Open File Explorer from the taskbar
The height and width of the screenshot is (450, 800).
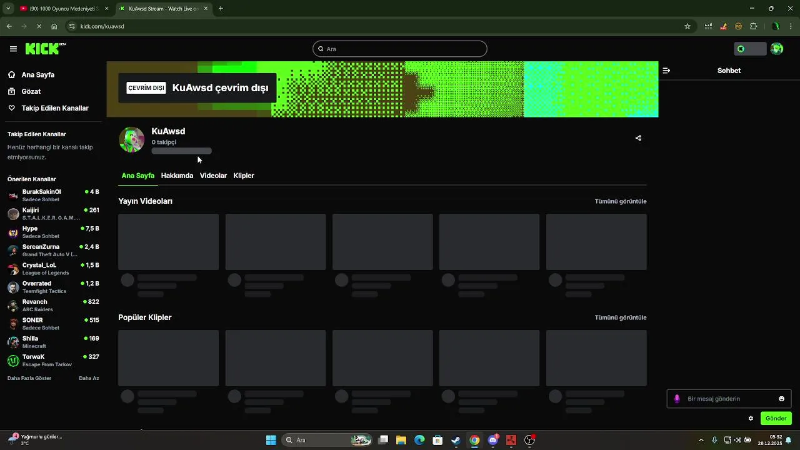(401, 440)
